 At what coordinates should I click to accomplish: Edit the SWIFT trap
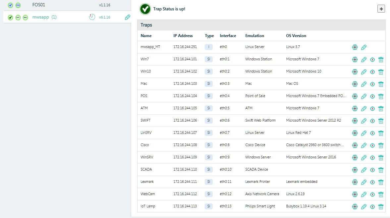click(x=363, y=121)
